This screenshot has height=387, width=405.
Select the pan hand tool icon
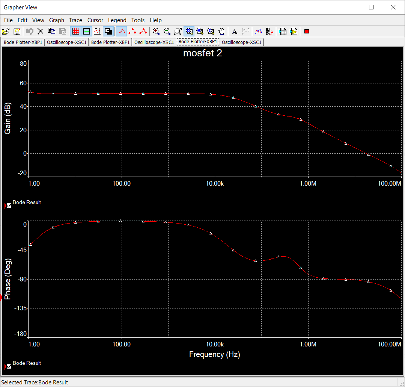pyautogui.click(x=221, y=32)
